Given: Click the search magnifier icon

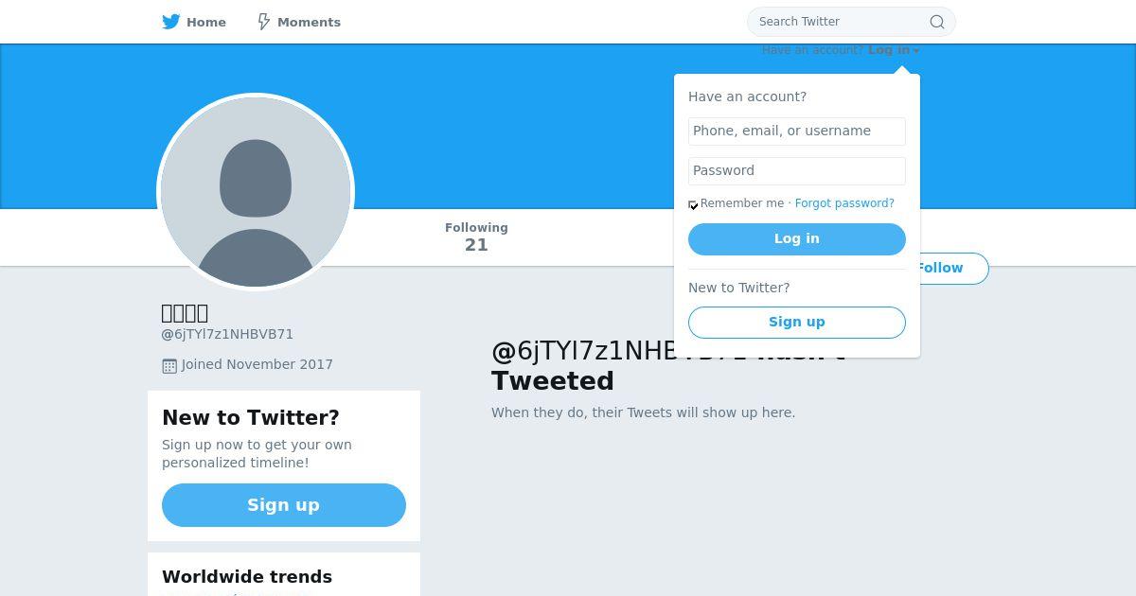Looking at the screenshot, I should (937, 22).
